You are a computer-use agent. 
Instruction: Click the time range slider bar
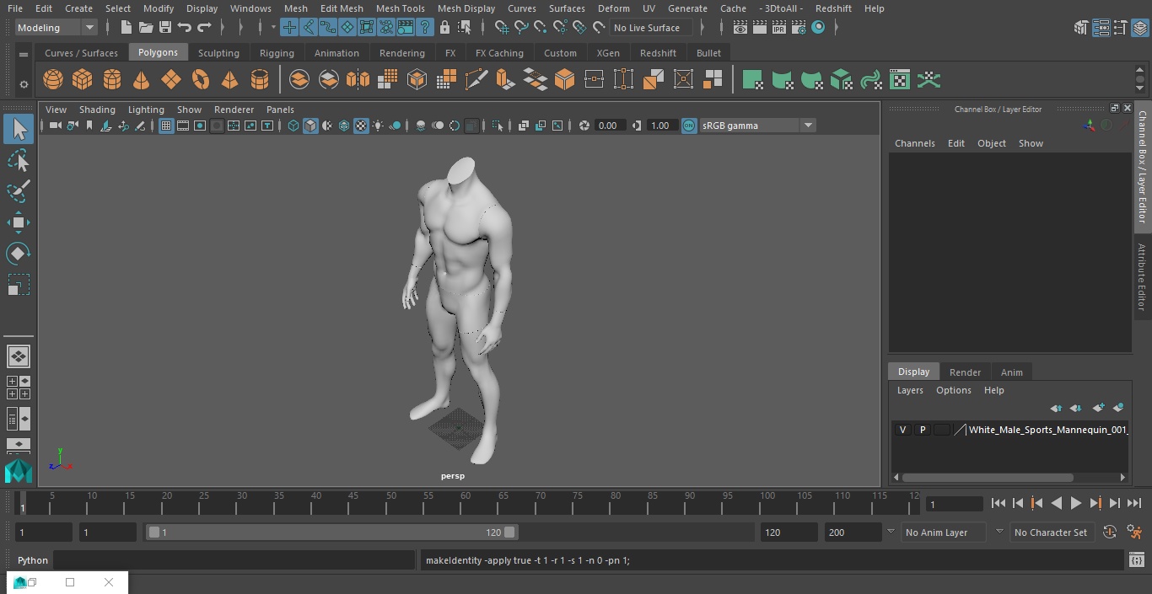(331, 532)
